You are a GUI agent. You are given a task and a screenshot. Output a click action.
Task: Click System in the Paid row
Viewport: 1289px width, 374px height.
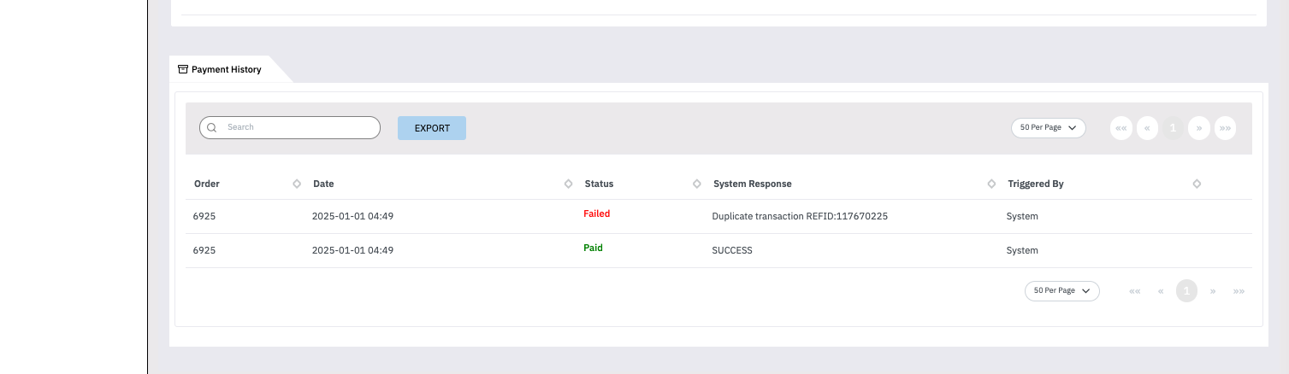[x=1022, y=250]
